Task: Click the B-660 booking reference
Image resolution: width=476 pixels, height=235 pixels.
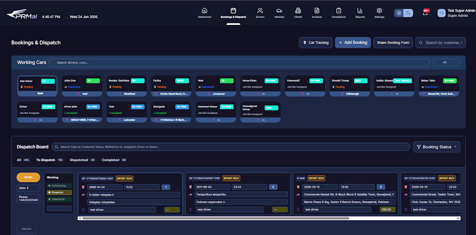Action: click(301, 178)
